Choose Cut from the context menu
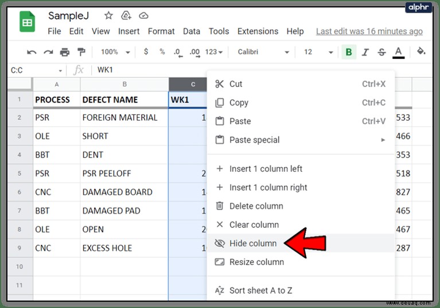This screenshot has width=440, height=308. [300, 84]
